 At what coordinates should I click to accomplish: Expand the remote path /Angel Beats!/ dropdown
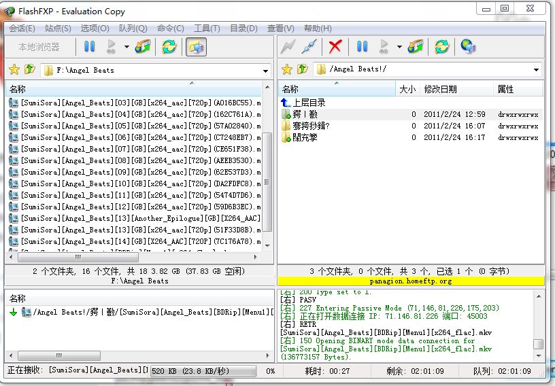(x=536, y=70)
